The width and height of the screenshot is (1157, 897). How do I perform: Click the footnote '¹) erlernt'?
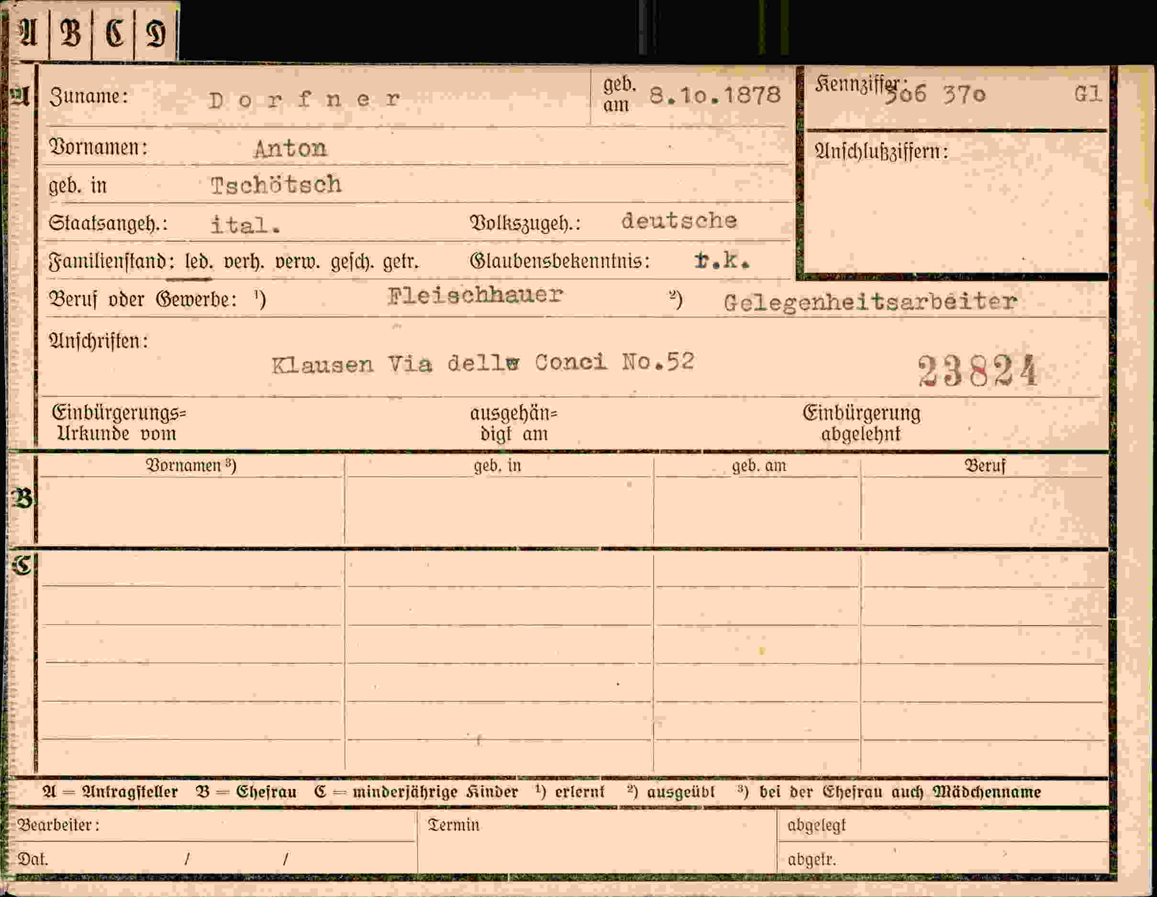click(x=569, y=792)
